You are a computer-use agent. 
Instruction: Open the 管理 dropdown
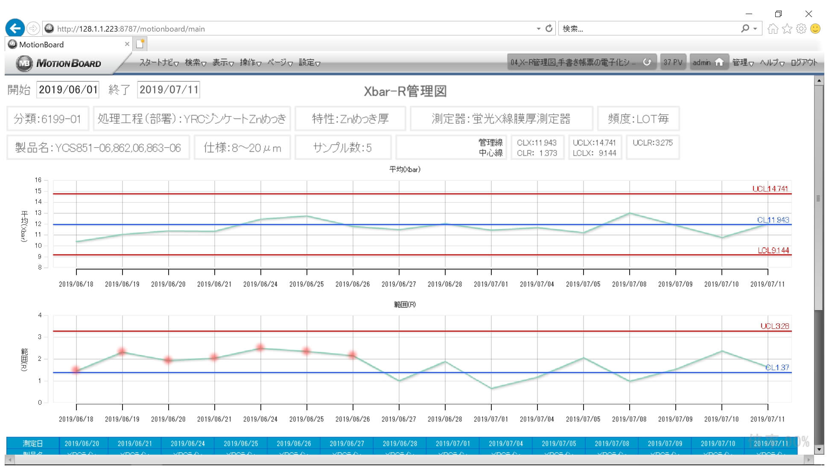[743, 63]
